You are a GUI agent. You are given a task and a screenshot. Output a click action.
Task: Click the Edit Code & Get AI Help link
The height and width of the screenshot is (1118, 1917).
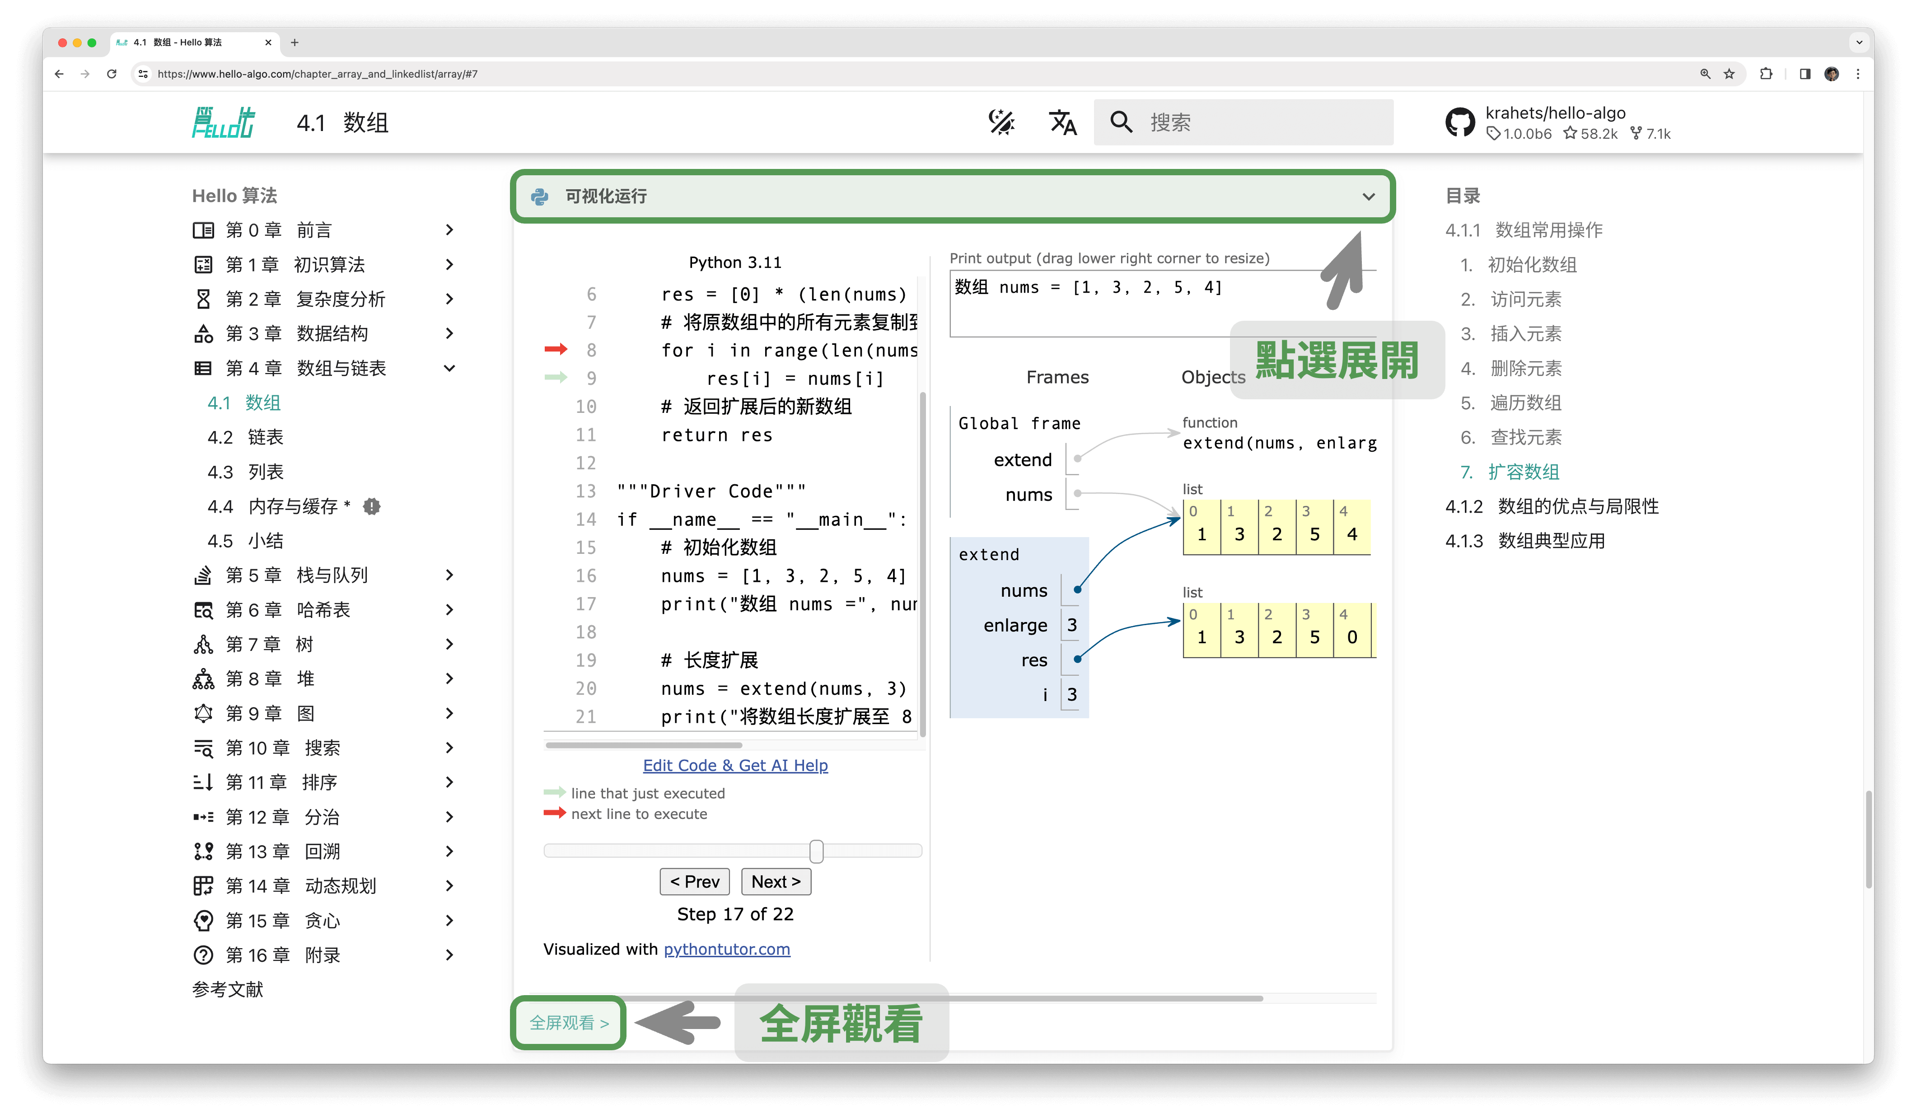(x=735, y=765)
